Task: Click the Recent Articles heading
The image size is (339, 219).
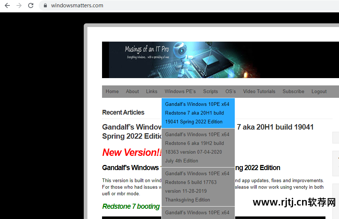Action: point(123,112)
